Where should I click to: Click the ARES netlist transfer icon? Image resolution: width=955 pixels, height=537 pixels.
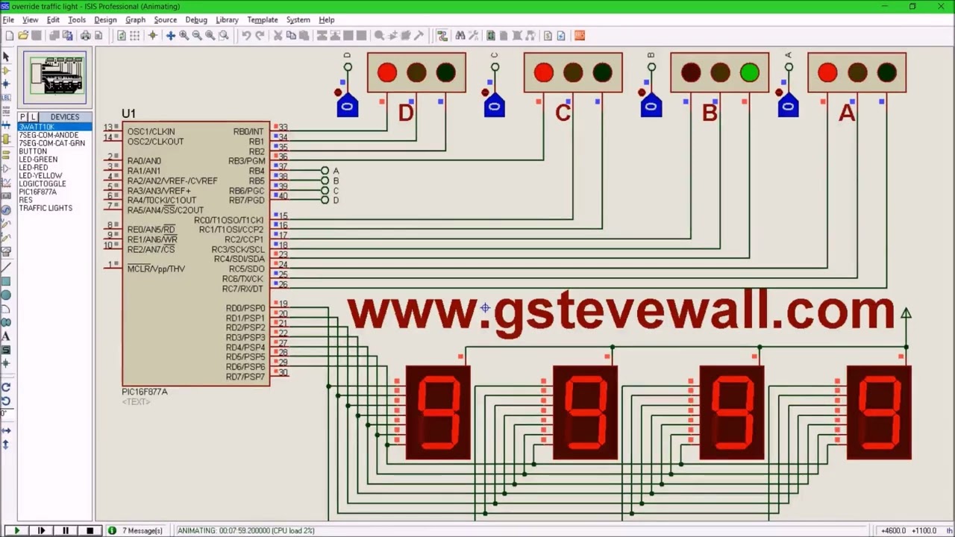click(x=580, y=35)
